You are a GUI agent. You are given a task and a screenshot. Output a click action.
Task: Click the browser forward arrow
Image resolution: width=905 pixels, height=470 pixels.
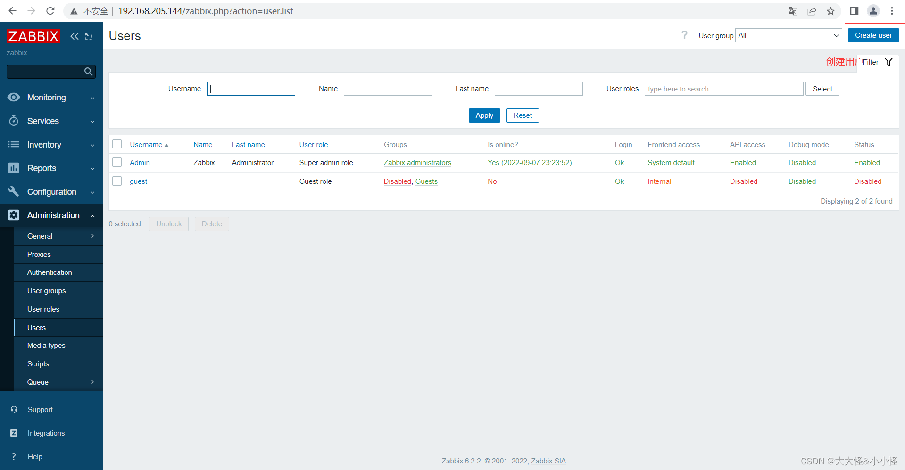32,11
